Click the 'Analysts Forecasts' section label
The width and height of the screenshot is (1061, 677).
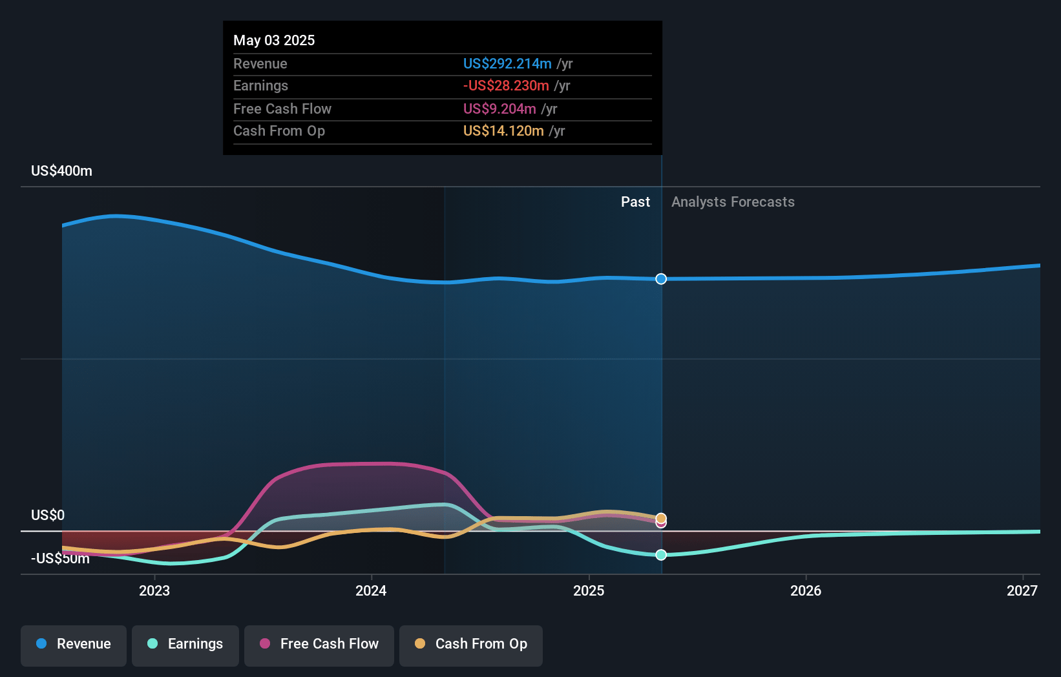[733, 202]
